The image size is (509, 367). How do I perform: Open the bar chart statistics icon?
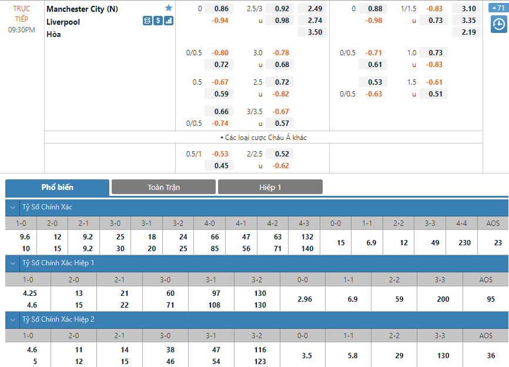[169, 21]
